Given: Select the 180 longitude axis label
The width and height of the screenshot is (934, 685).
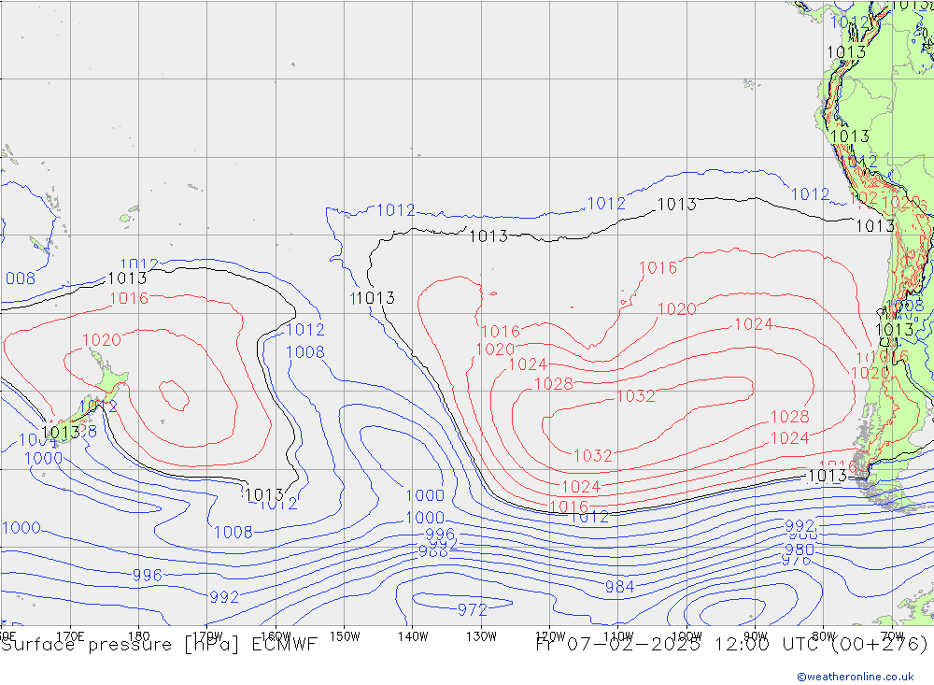Looking at the screenshot, I should coord(139,635).
